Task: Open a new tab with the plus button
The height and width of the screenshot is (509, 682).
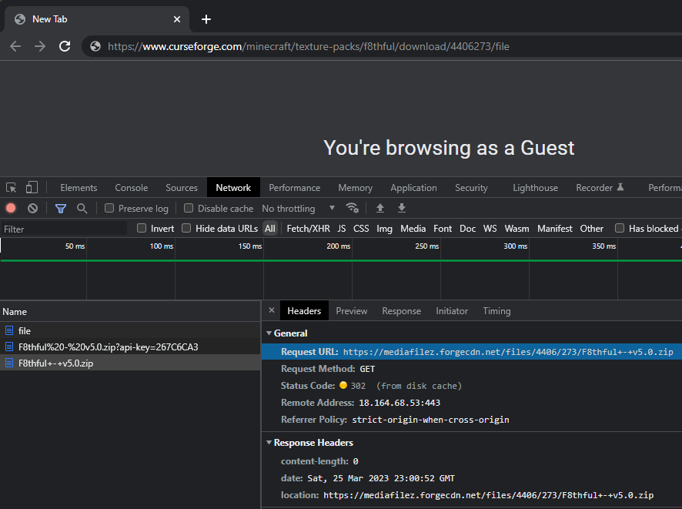Action: click(206, 19)
